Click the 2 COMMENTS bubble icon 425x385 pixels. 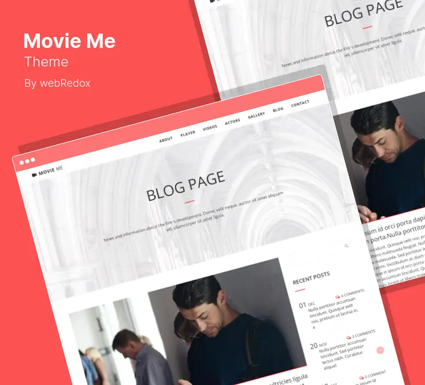coord(349,338)
